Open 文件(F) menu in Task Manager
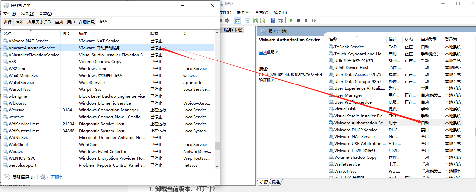Image resolution: width=476 pixels, height=192 pixels. click(x=10, y=14)
